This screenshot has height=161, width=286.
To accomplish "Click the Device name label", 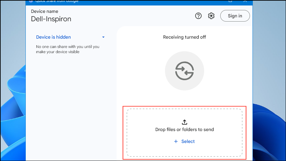I will pyautogui.click(x=44, y=11).
